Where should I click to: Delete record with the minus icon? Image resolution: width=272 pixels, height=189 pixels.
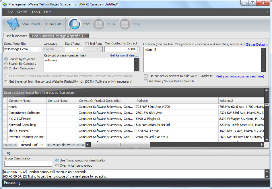point(68,145)
